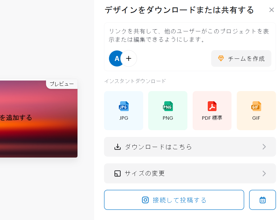Screen dimensions: 280x220
Task: Click the Instagram icon in 接続して投稿する
Action: (145, 200)
